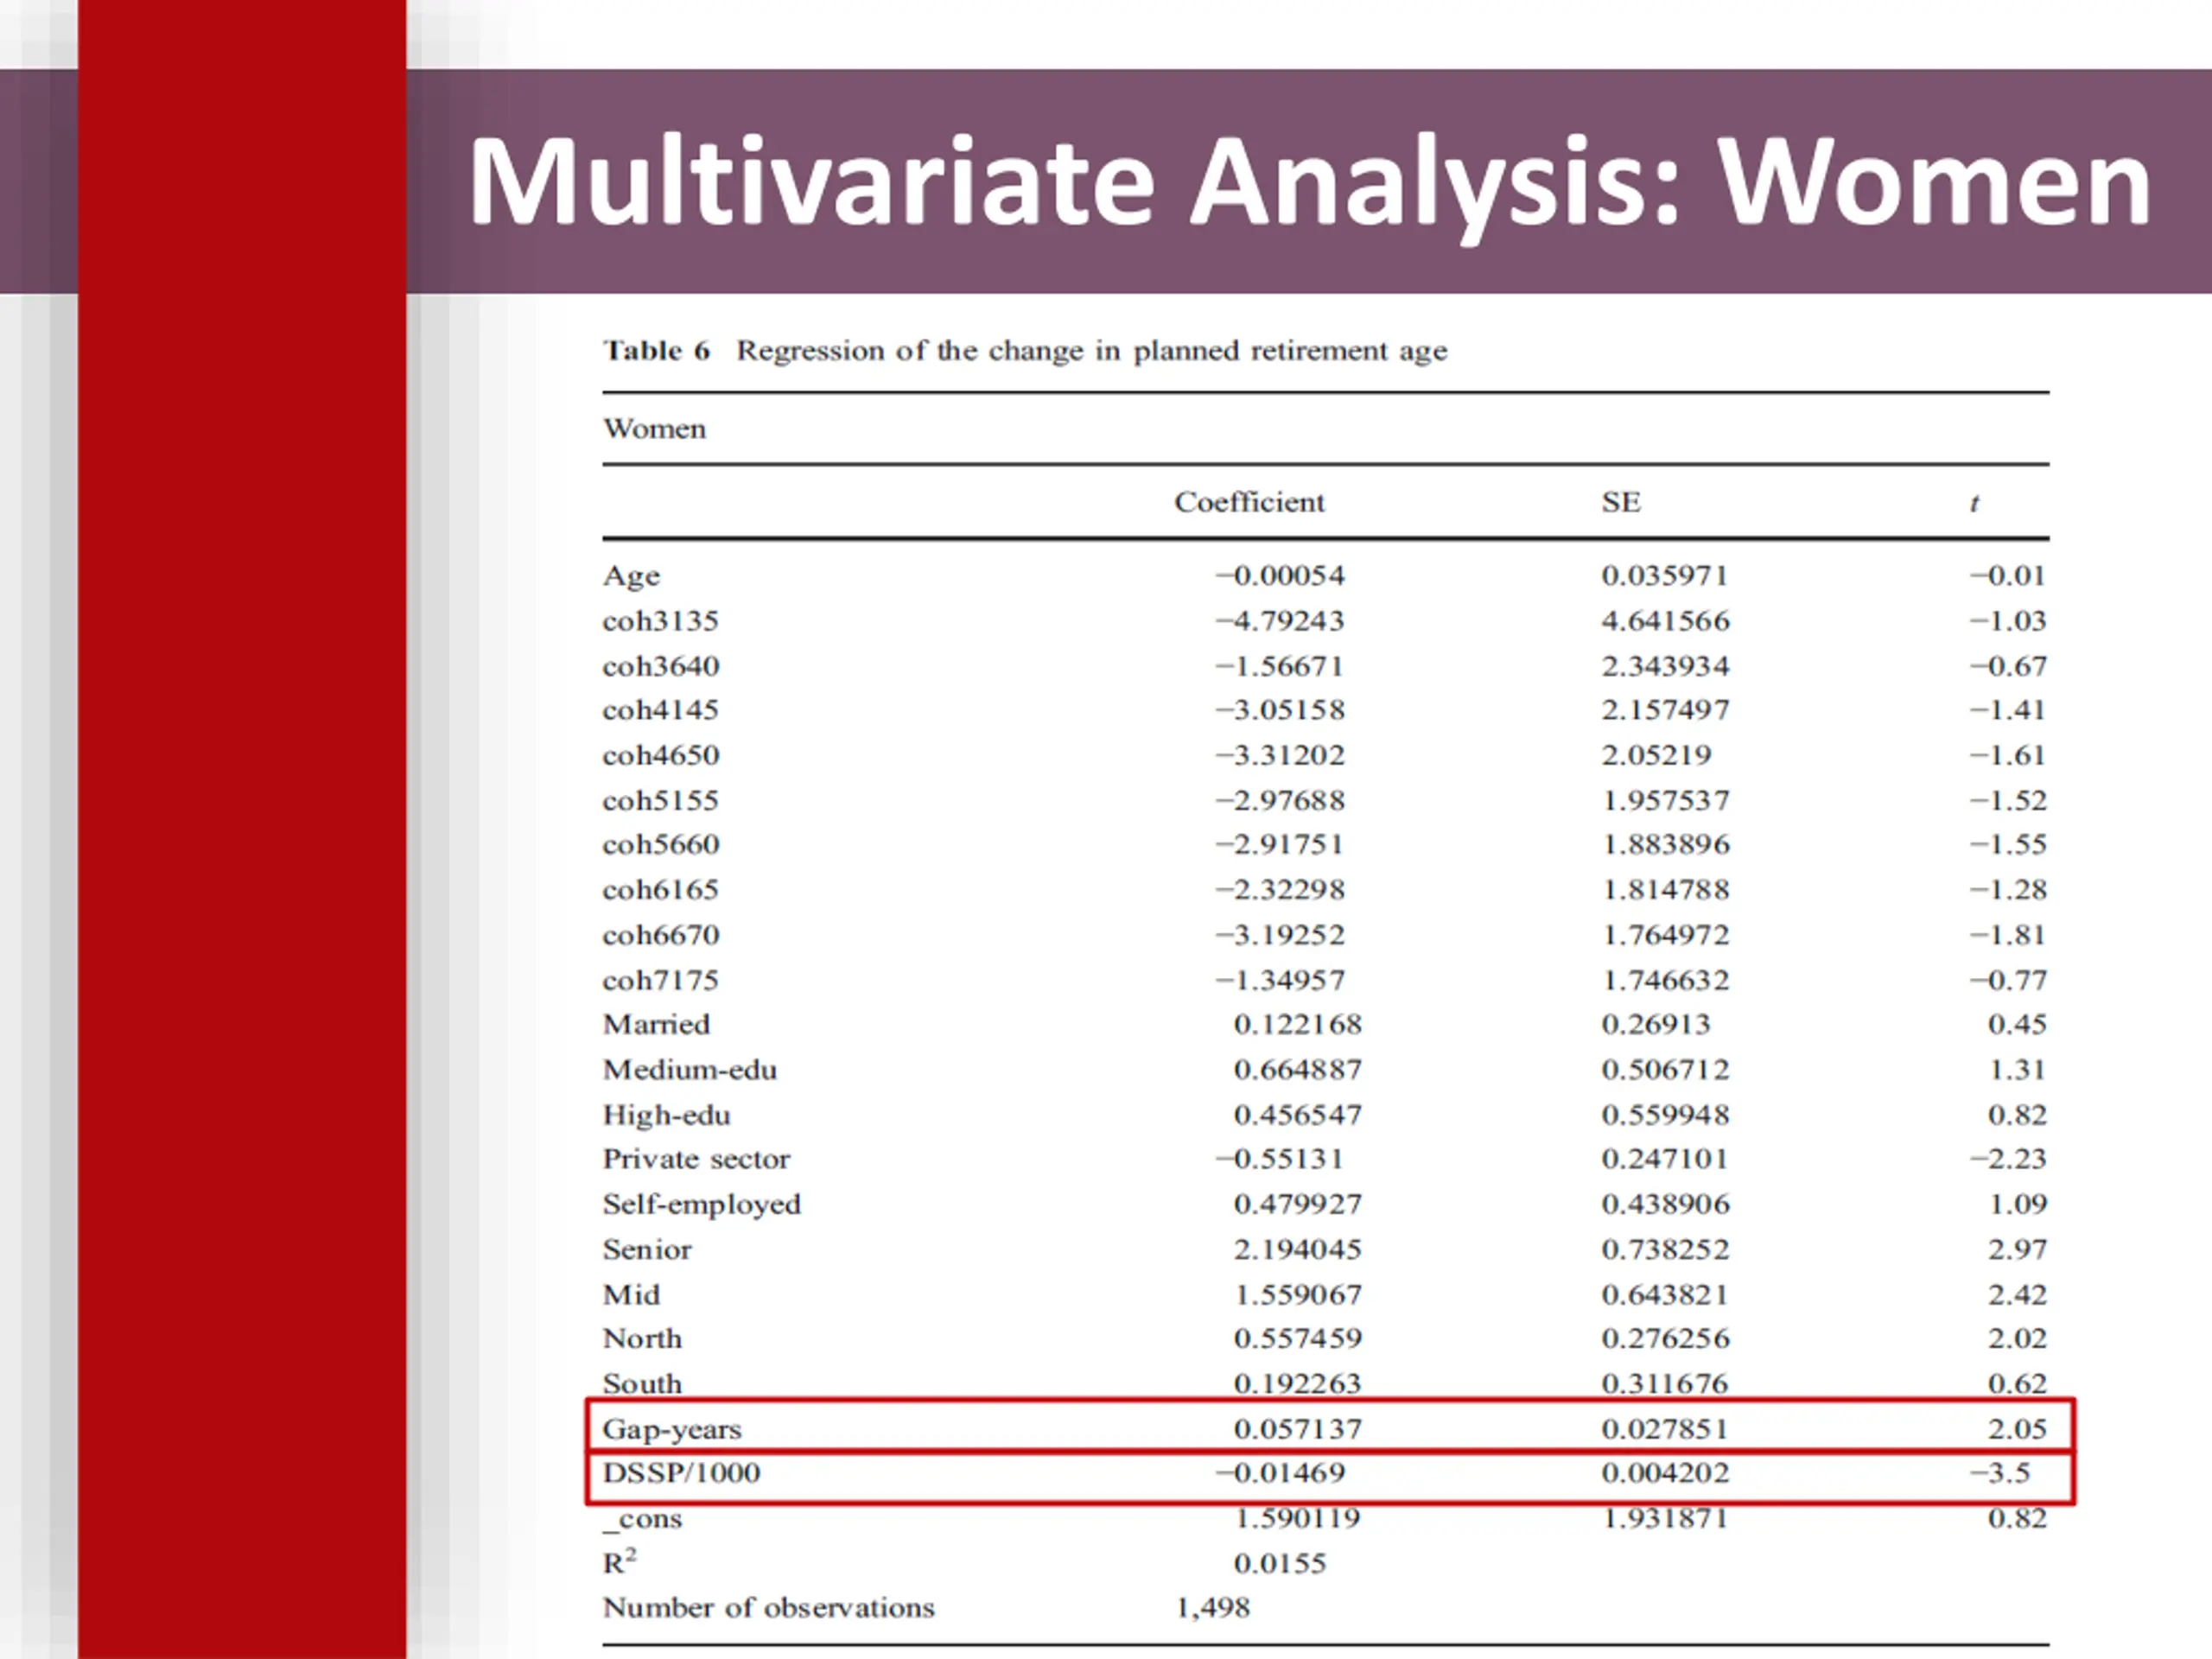Click the t value −1.41
The image size is (2212, 1659).
(2008, 710)
